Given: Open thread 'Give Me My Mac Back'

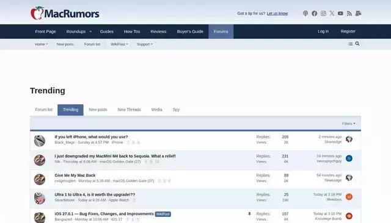Looking at the screenshot, I should 75,175.
